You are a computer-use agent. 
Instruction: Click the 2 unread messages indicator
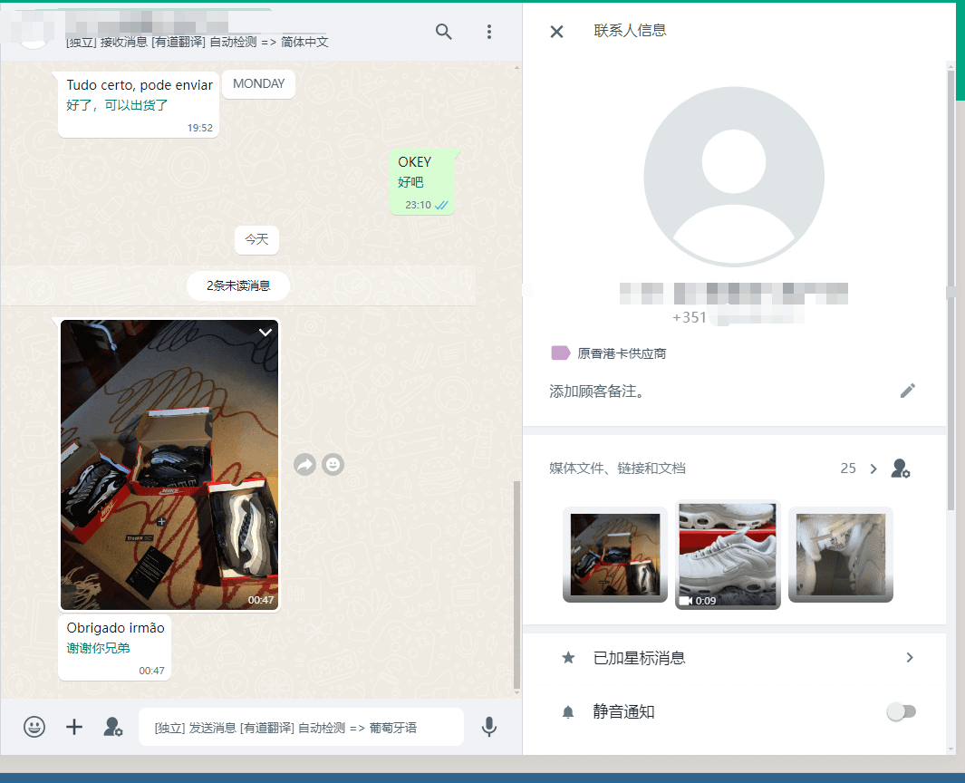tap(238, 285)
